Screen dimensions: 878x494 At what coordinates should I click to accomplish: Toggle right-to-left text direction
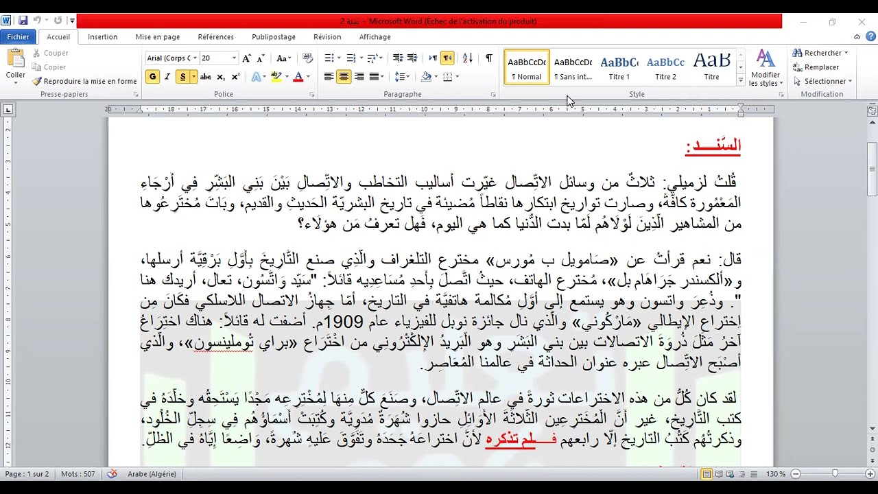(447, 58)
